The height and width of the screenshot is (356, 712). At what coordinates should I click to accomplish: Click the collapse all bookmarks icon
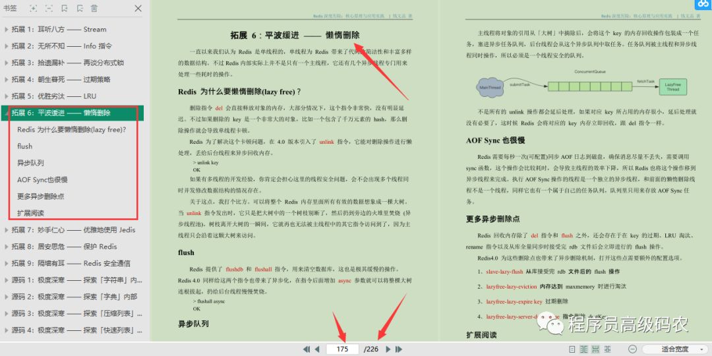tap(49, 8)
